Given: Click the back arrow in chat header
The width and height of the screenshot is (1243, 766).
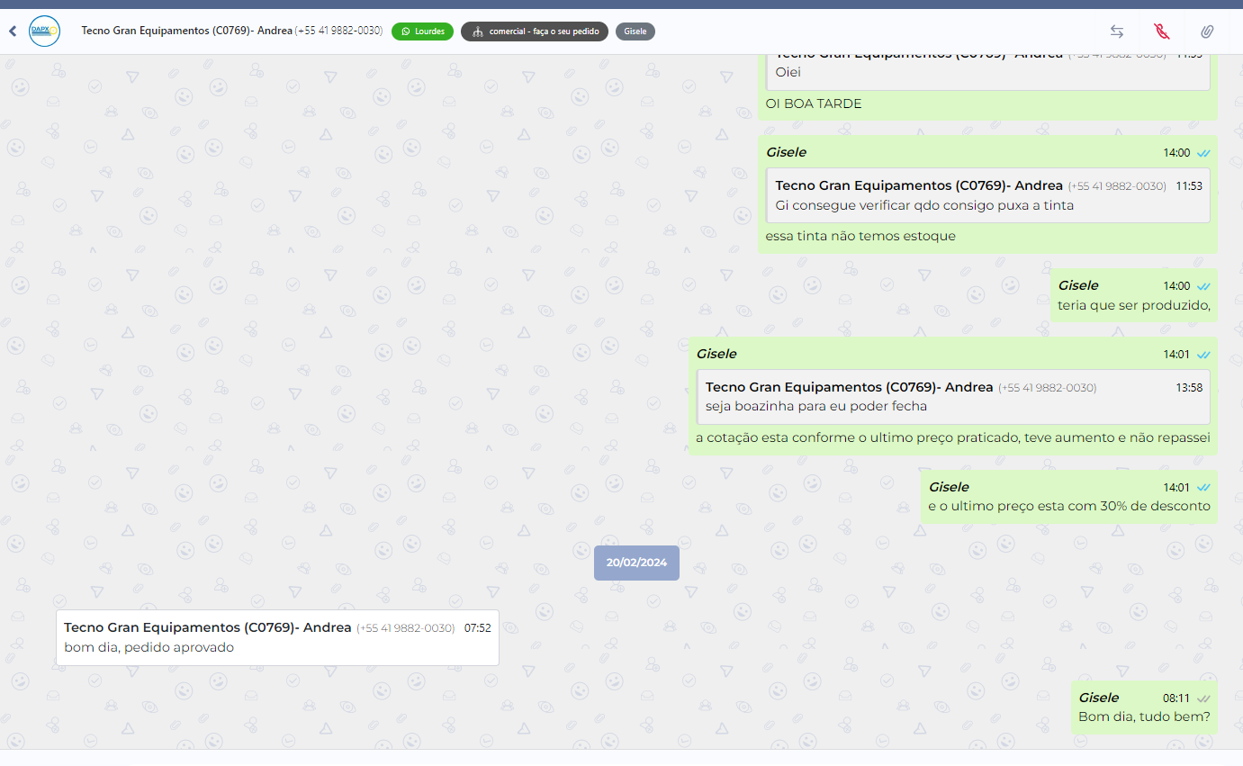Looking at the screenshot, I should pos(13,32).
